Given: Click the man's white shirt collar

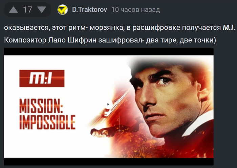Looking at the screenshot, I should (x=198, y=125).
